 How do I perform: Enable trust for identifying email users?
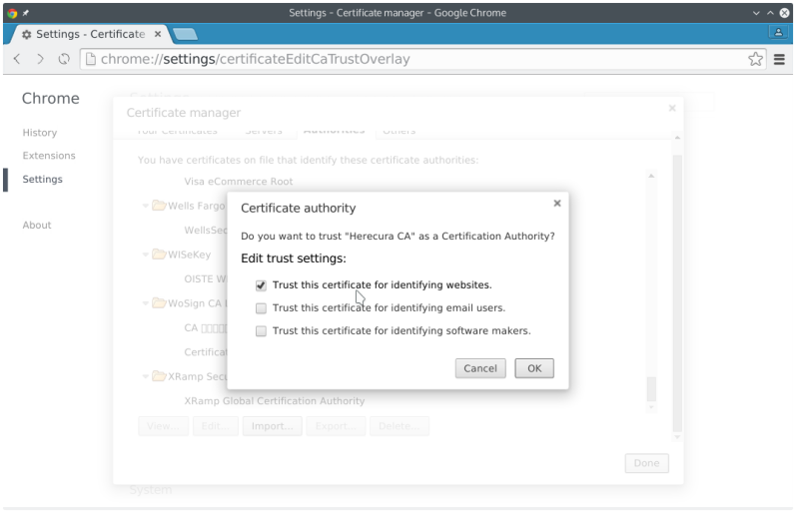262,308
